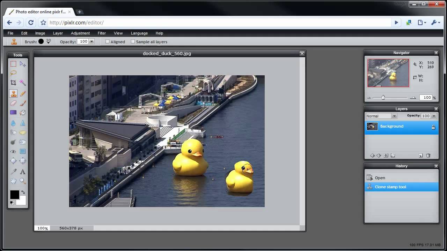Open the Layer menu

click(x=58, y=33)
